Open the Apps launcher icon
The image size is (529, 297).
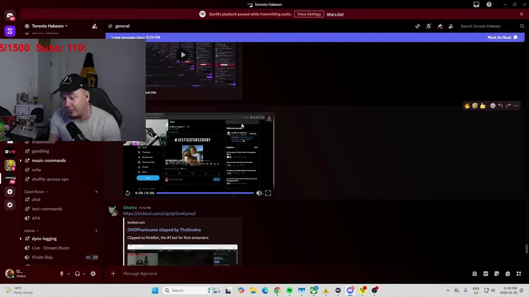[519, 273]
